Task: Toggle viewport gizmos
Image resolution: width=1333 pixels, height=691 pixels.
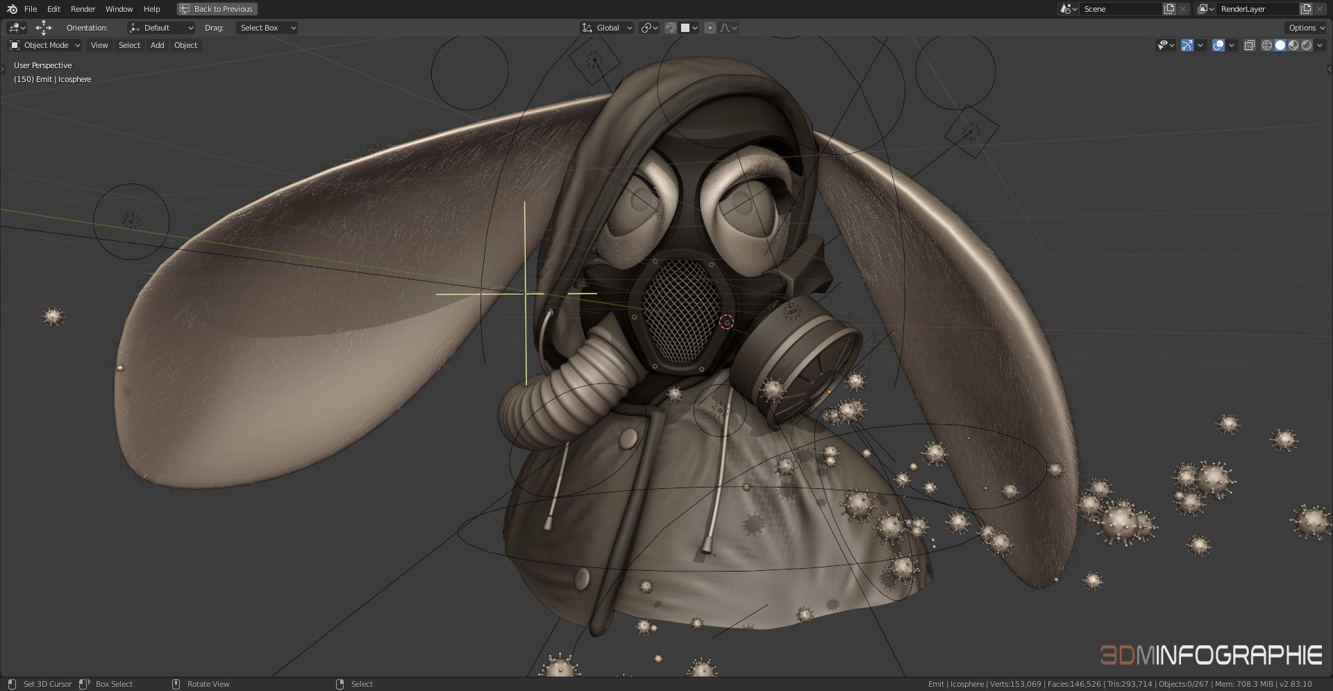Action: click(1187, 45)
